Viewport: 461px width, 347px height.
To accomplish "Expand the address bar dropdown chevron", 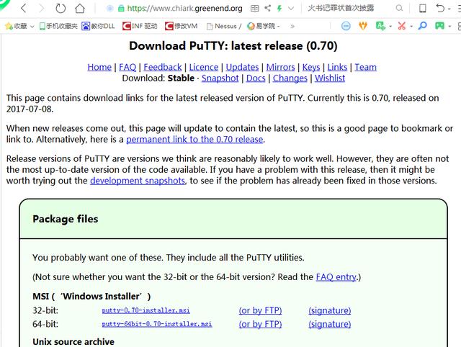I will 291,9.
